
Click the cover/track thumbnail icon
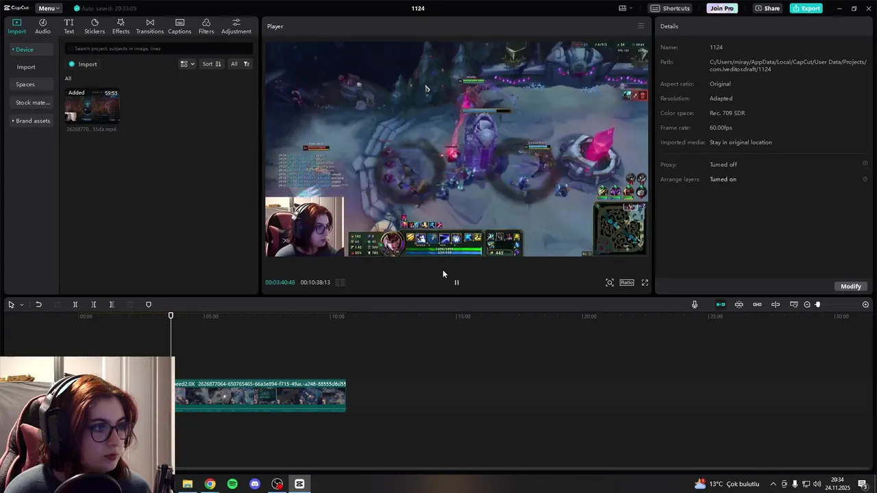[x=794, y=305]
